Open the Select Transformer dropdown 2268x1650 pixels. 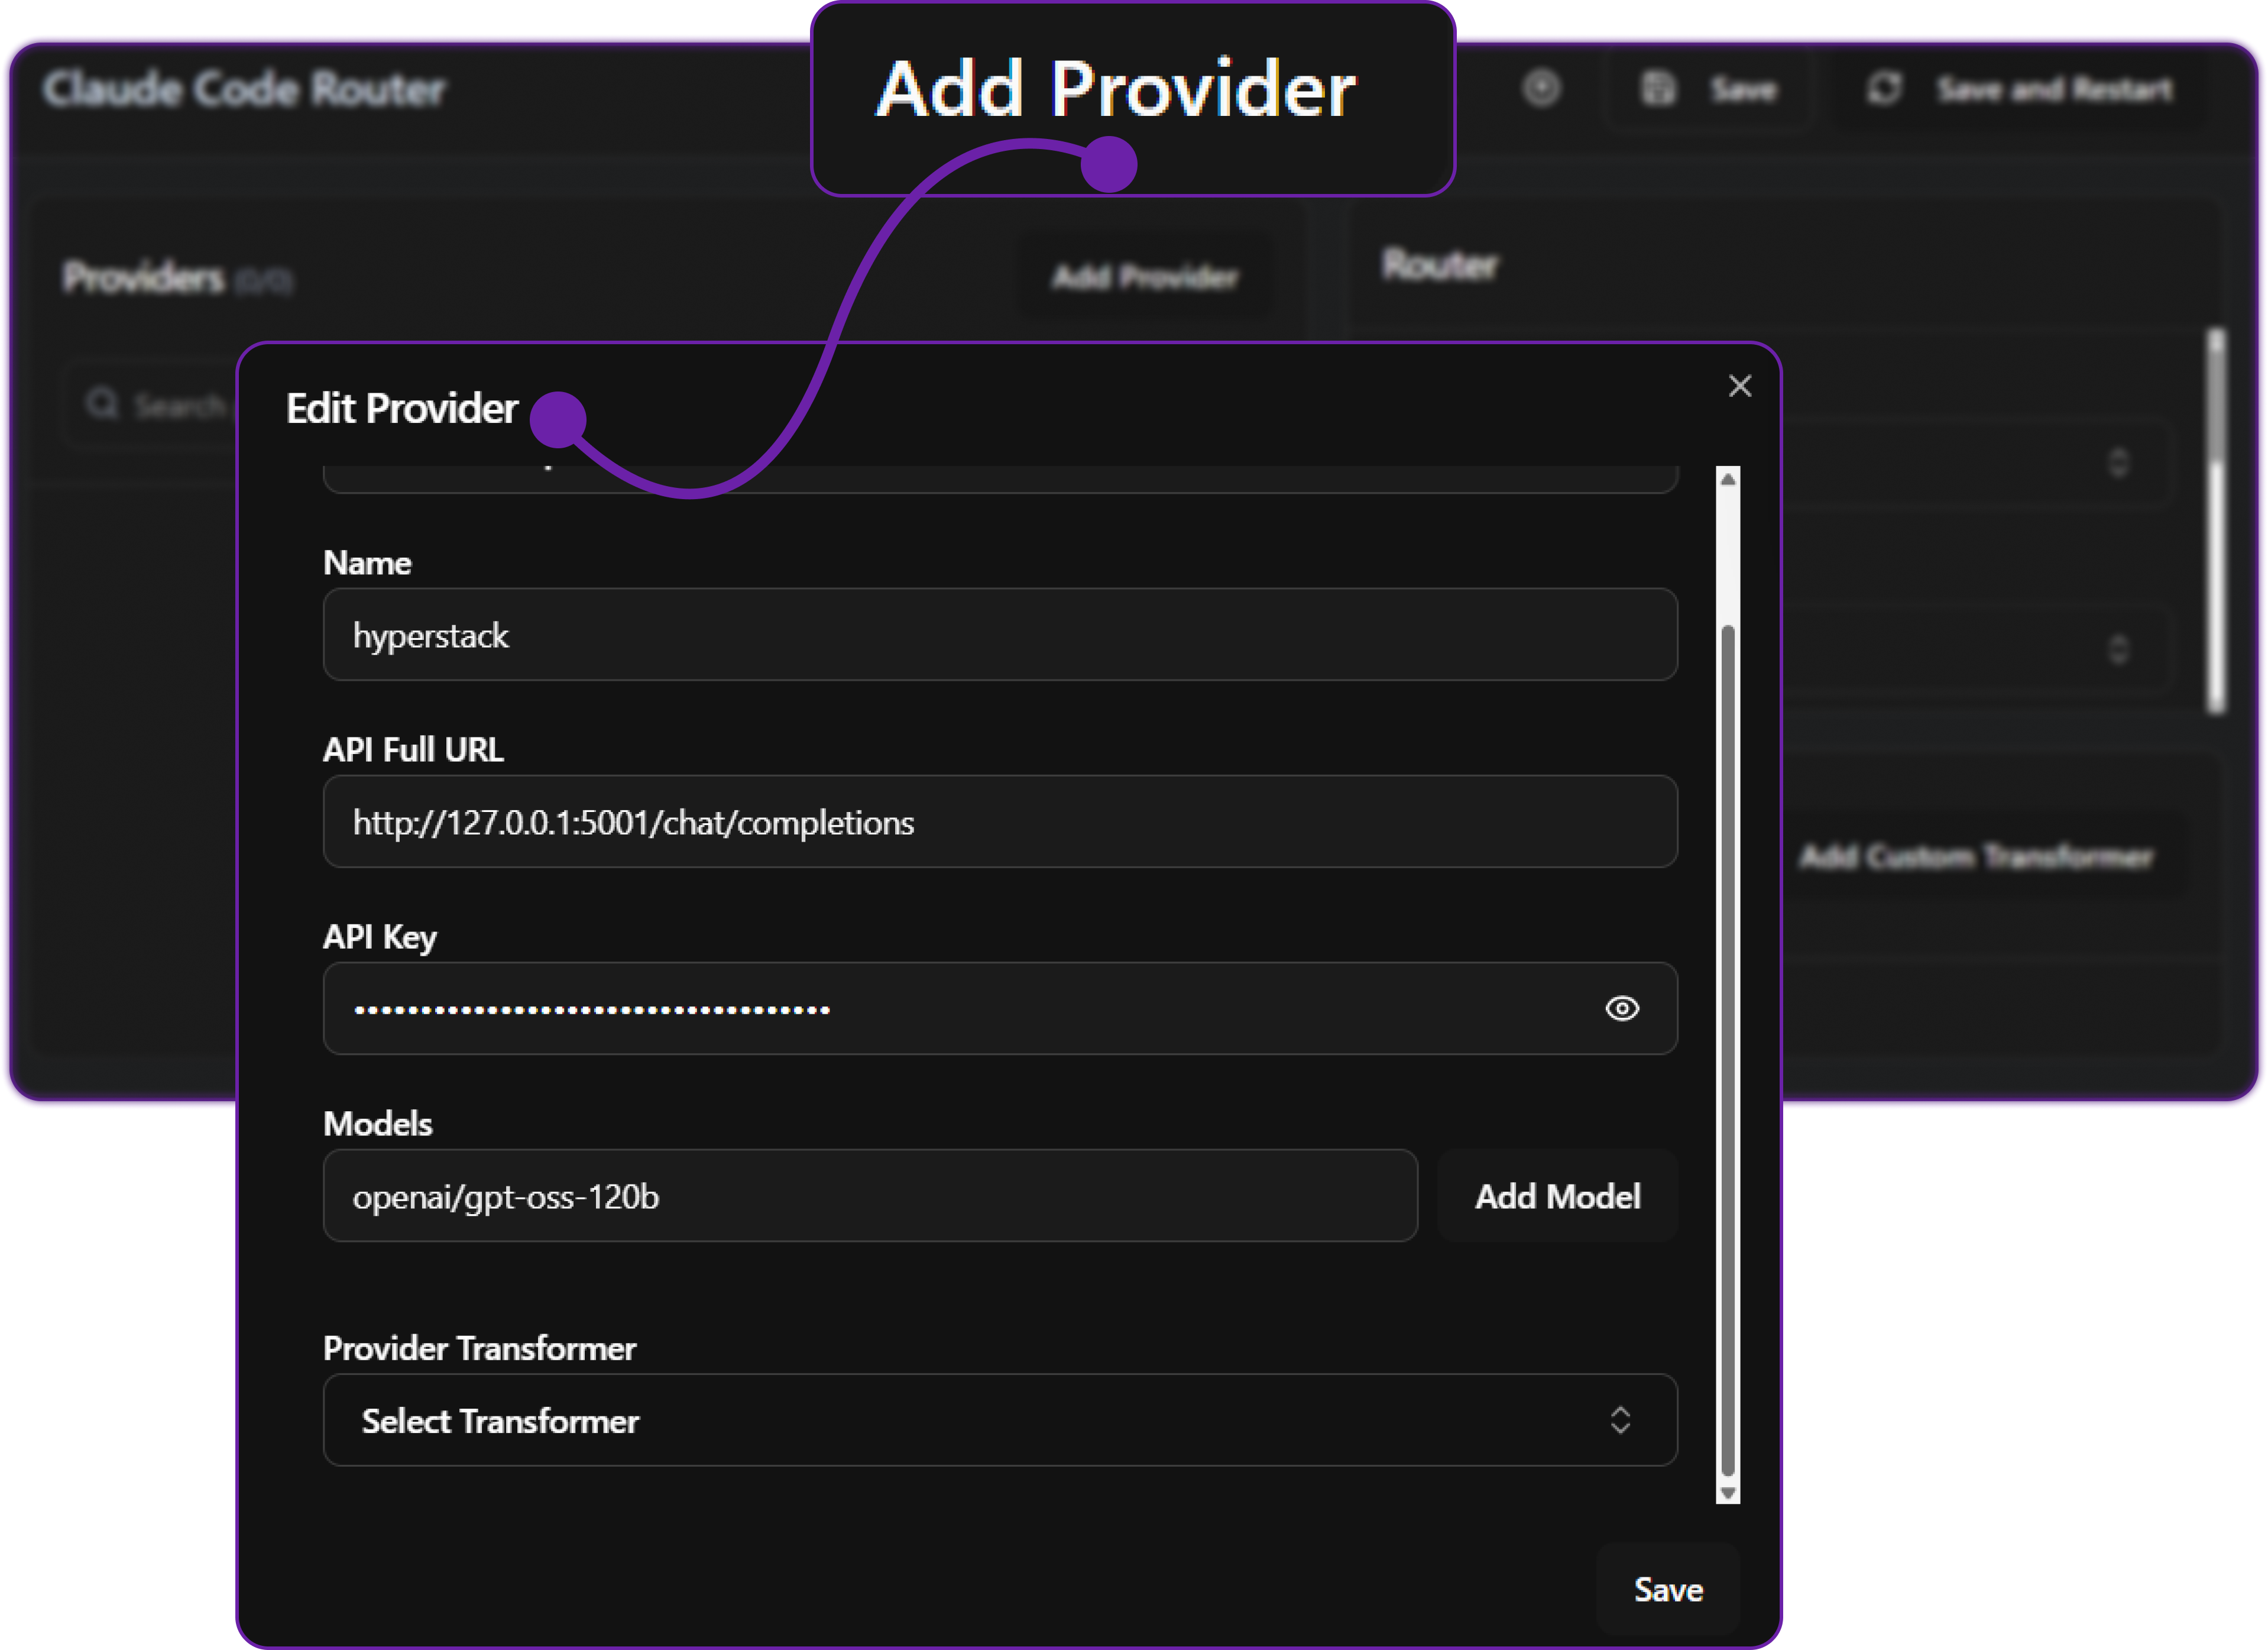pos(1000,1420)
